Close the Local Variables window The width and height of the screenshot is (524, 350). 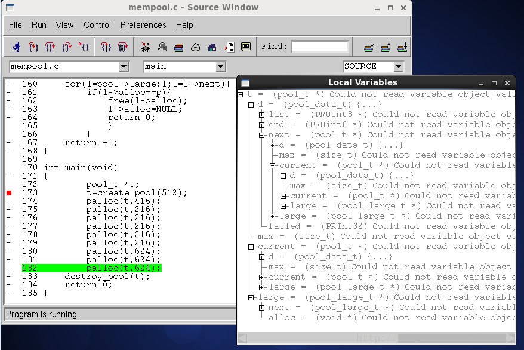pos(507,83)
